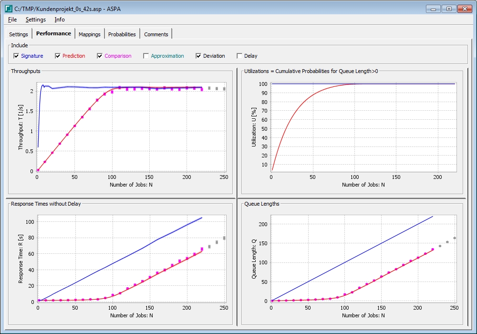Click the Throughputs panel title
477x334 pixels.
pyautogui.click(x=26, y=71)
